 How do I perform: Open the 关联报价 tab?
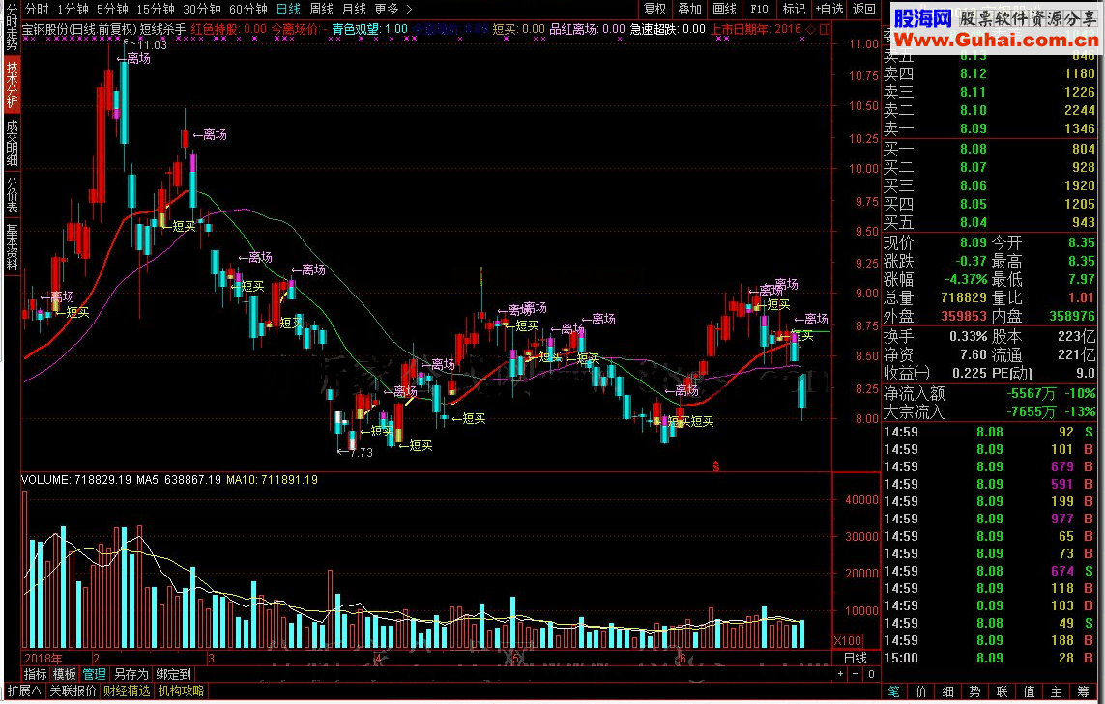pos(73,690)
